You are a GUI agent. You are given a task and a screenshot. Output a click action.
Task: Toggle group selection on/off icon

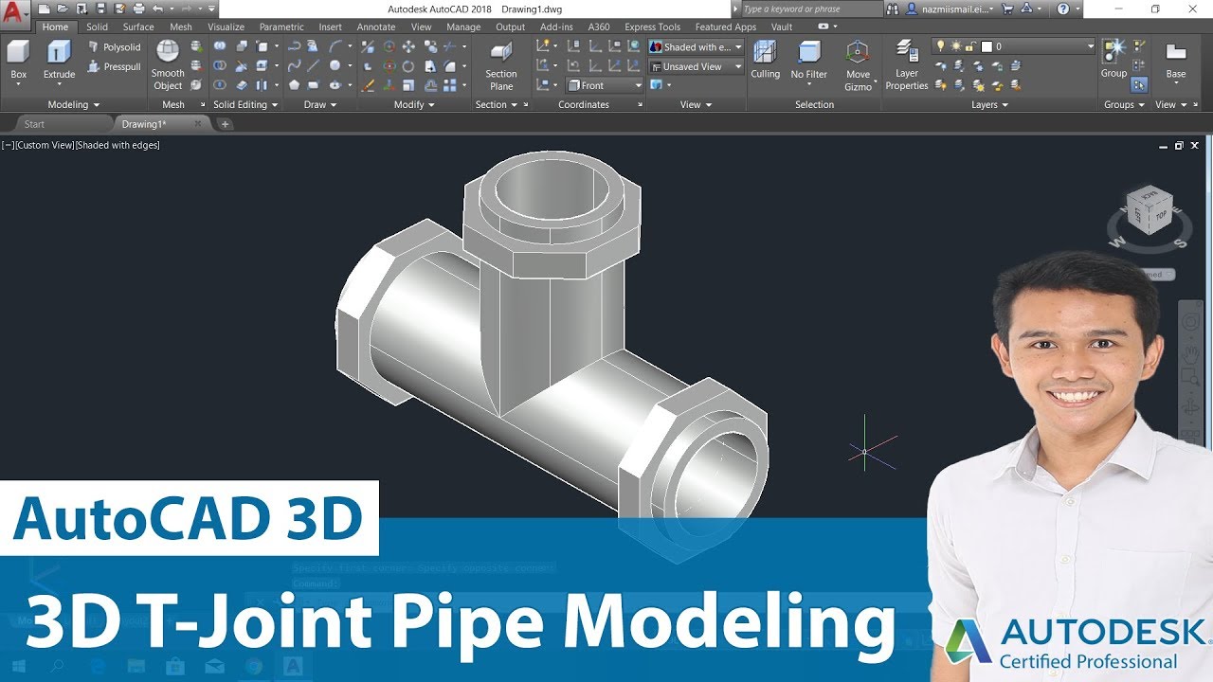pyautogui.click(x=1139, y=85)
